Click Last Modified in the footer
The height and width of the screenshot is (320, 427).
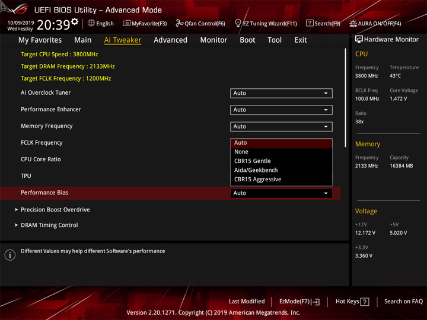click(247, 302)
